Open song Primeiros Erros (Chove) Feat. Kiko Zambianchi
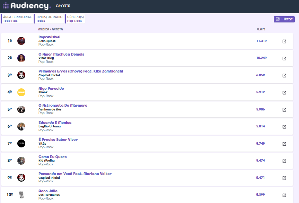 pyautogui.click(x=81, y=71)
